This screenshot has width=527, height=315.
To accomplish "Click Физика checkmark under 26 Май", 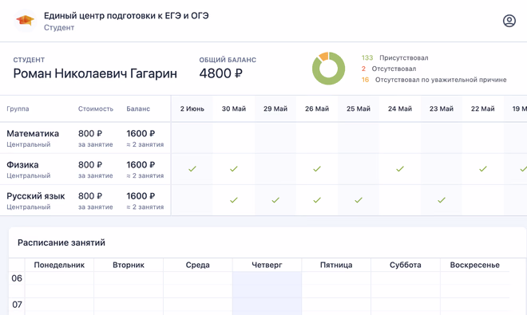I will pyautogui.click(x=317, y=168).
